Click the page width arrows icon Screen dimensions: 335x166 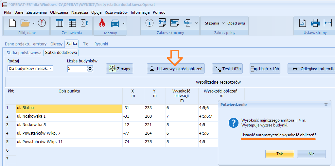point(328,23)
